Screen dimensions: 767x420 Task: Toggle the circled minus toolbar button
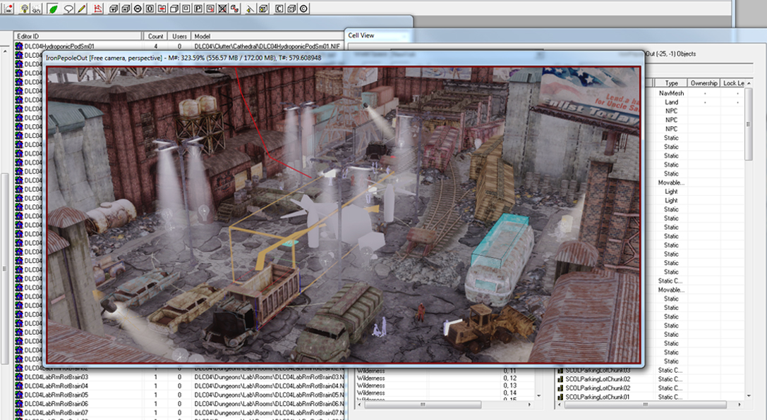click(138, 8)
